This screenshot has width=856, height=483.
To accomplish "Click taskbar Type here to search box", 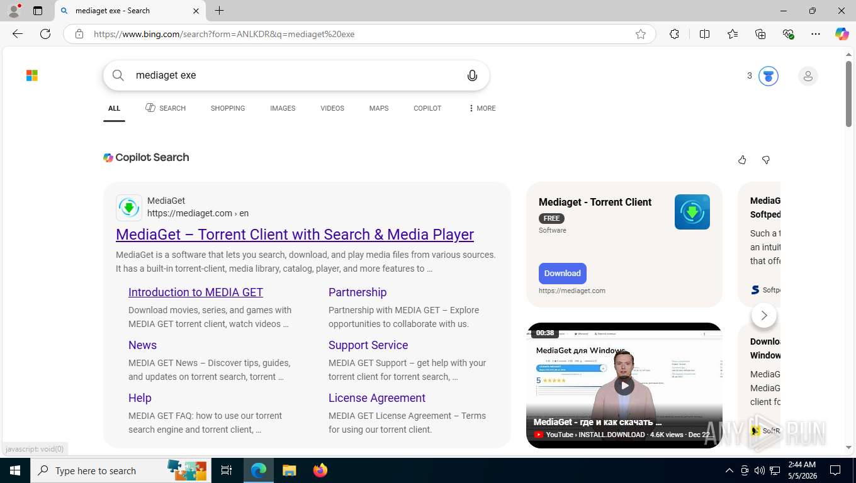I will (121, 470).
